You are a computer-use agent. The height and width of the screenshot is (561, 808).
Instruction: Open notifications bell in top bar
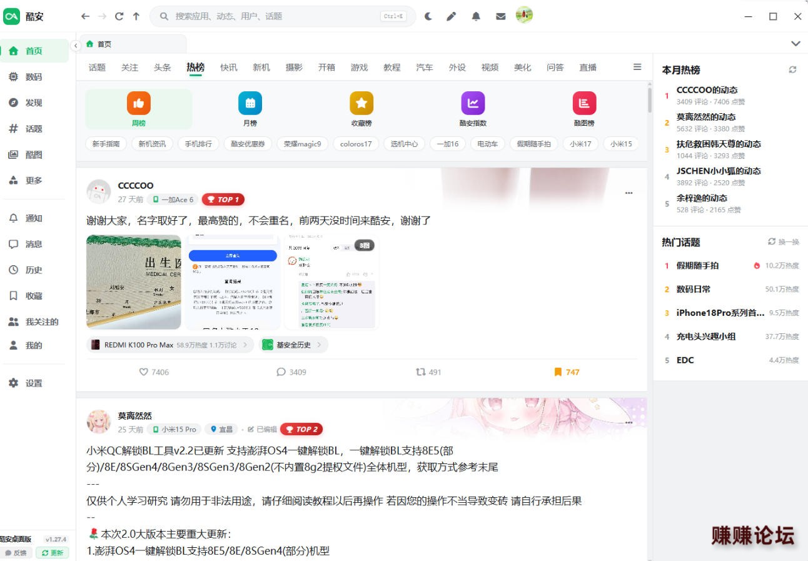coord(476,16)
